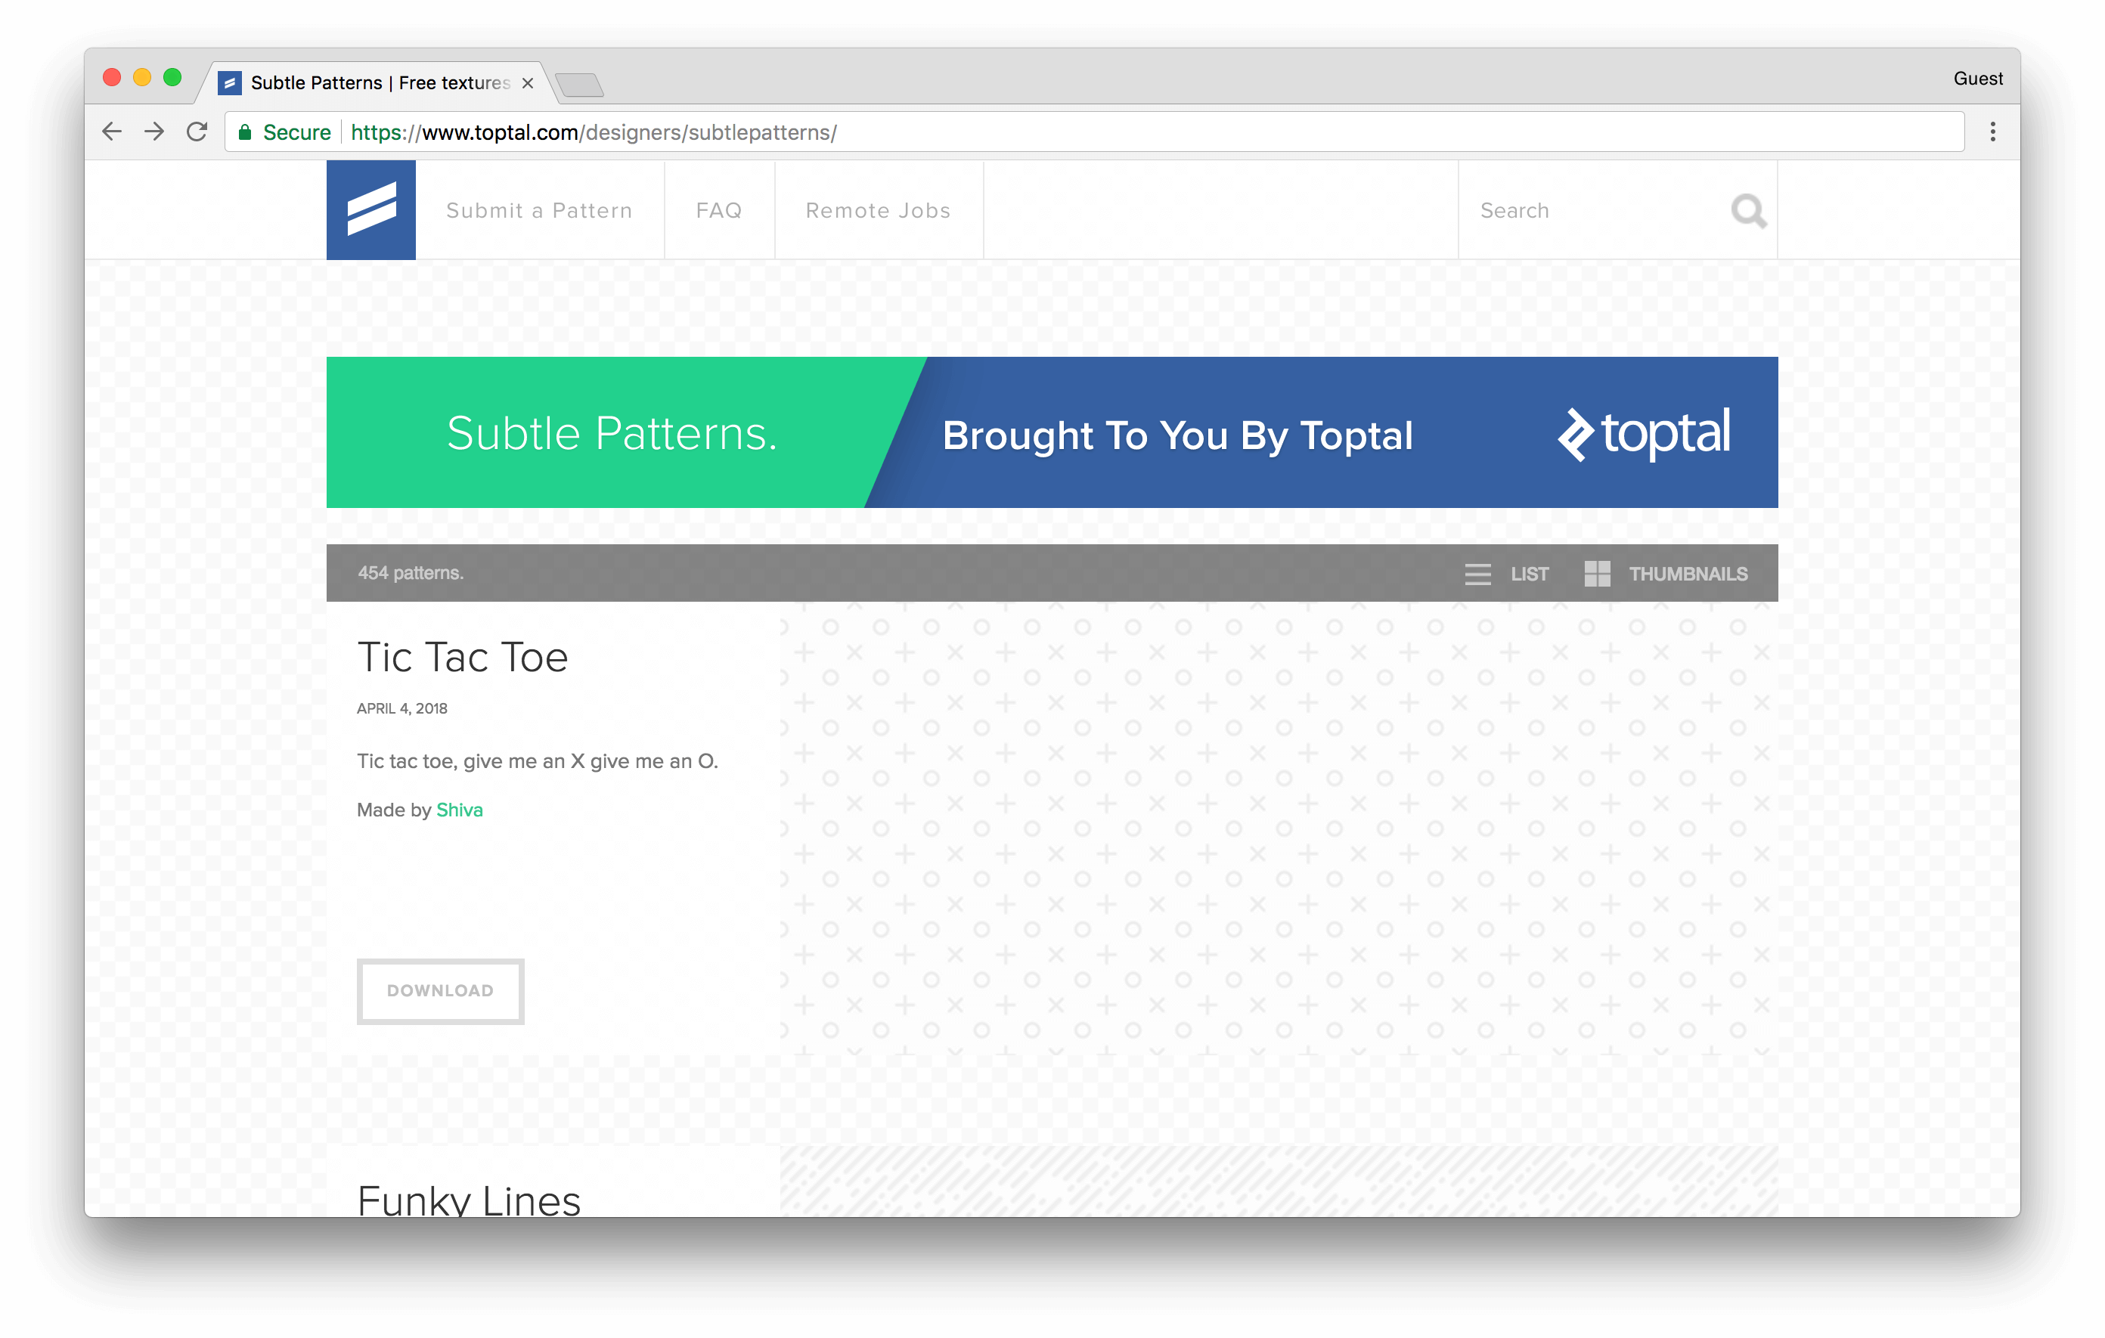Viewport: 2105px width, 1338px height.
Task: Click the green padlock Secure icon
Action: pyautogui.click(x=246, y=132)
